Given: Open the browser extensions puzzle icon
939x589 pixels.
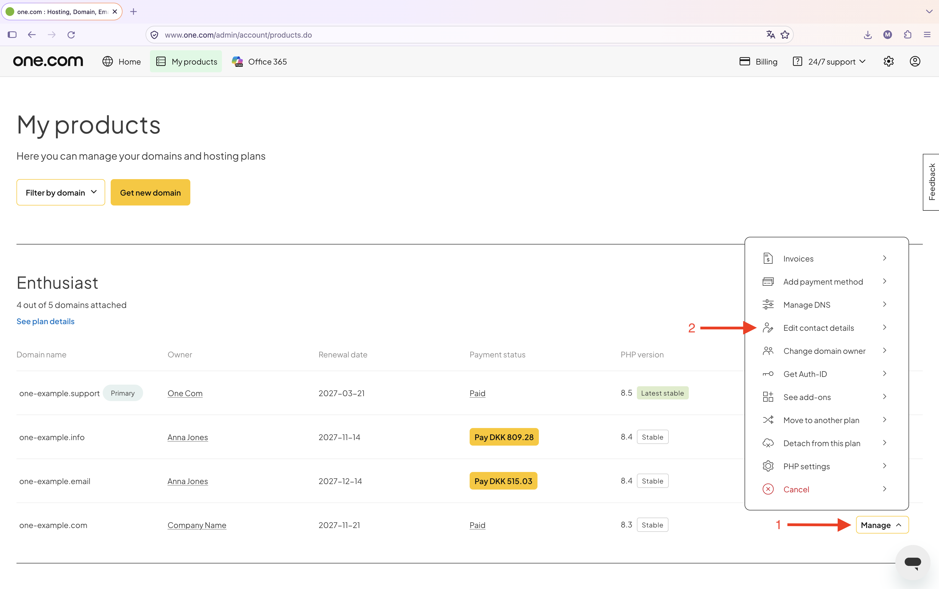Looking at the screenshot, I should tap(907, 35).
